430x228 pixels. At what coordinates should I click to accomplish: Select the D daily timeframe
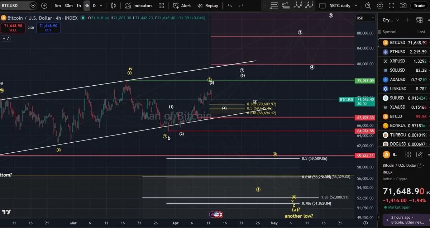(94, 6)
